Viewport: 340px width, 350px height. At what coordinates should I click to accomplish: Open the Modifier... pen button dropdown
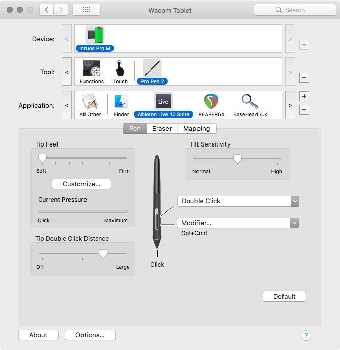pos(238,223)
